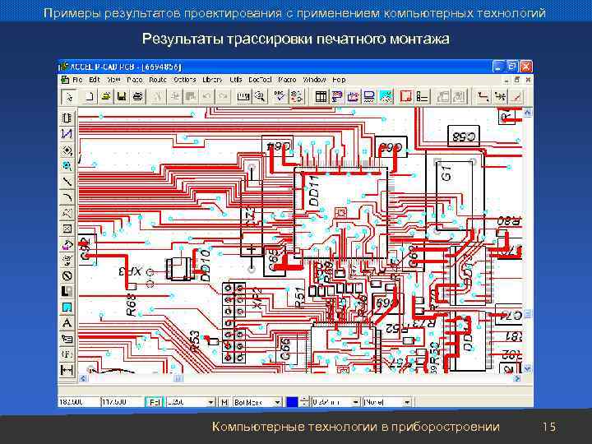Screen dimensions: 592x444
Task: Expand the grid size dropdown
Action: coord(210,402)
